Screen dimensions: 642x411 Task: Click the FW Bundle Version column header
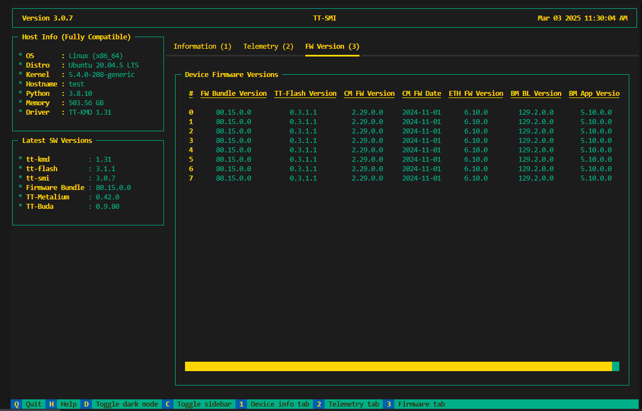pos(233,93)
